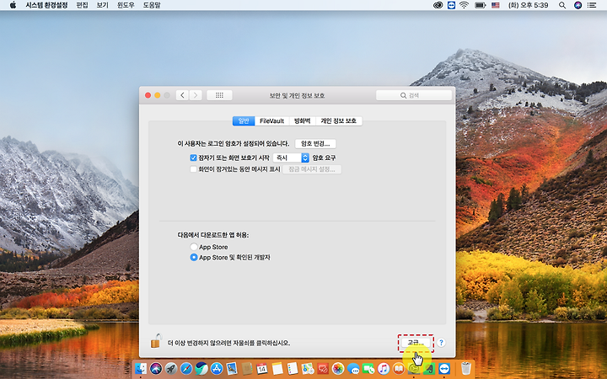Switch to the 방화벽 tab
The image size is (607, 379).
coord(303,120)
